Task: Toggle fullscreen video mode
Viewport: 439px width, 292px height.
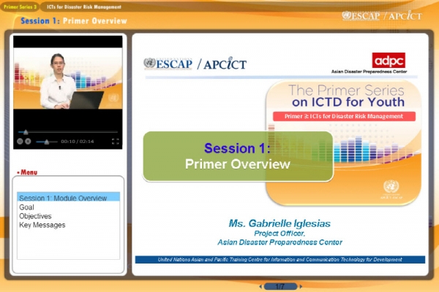Action: [116, 142]
